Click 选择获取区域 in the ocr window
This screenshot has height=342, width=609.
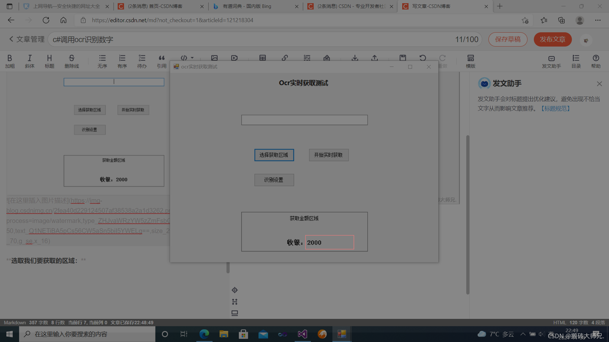[274, 155]
